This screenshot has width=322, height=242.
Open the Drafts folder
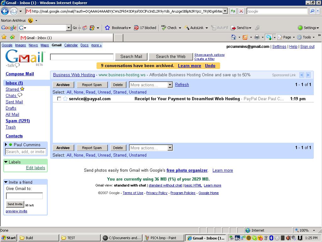coord(11,108)
